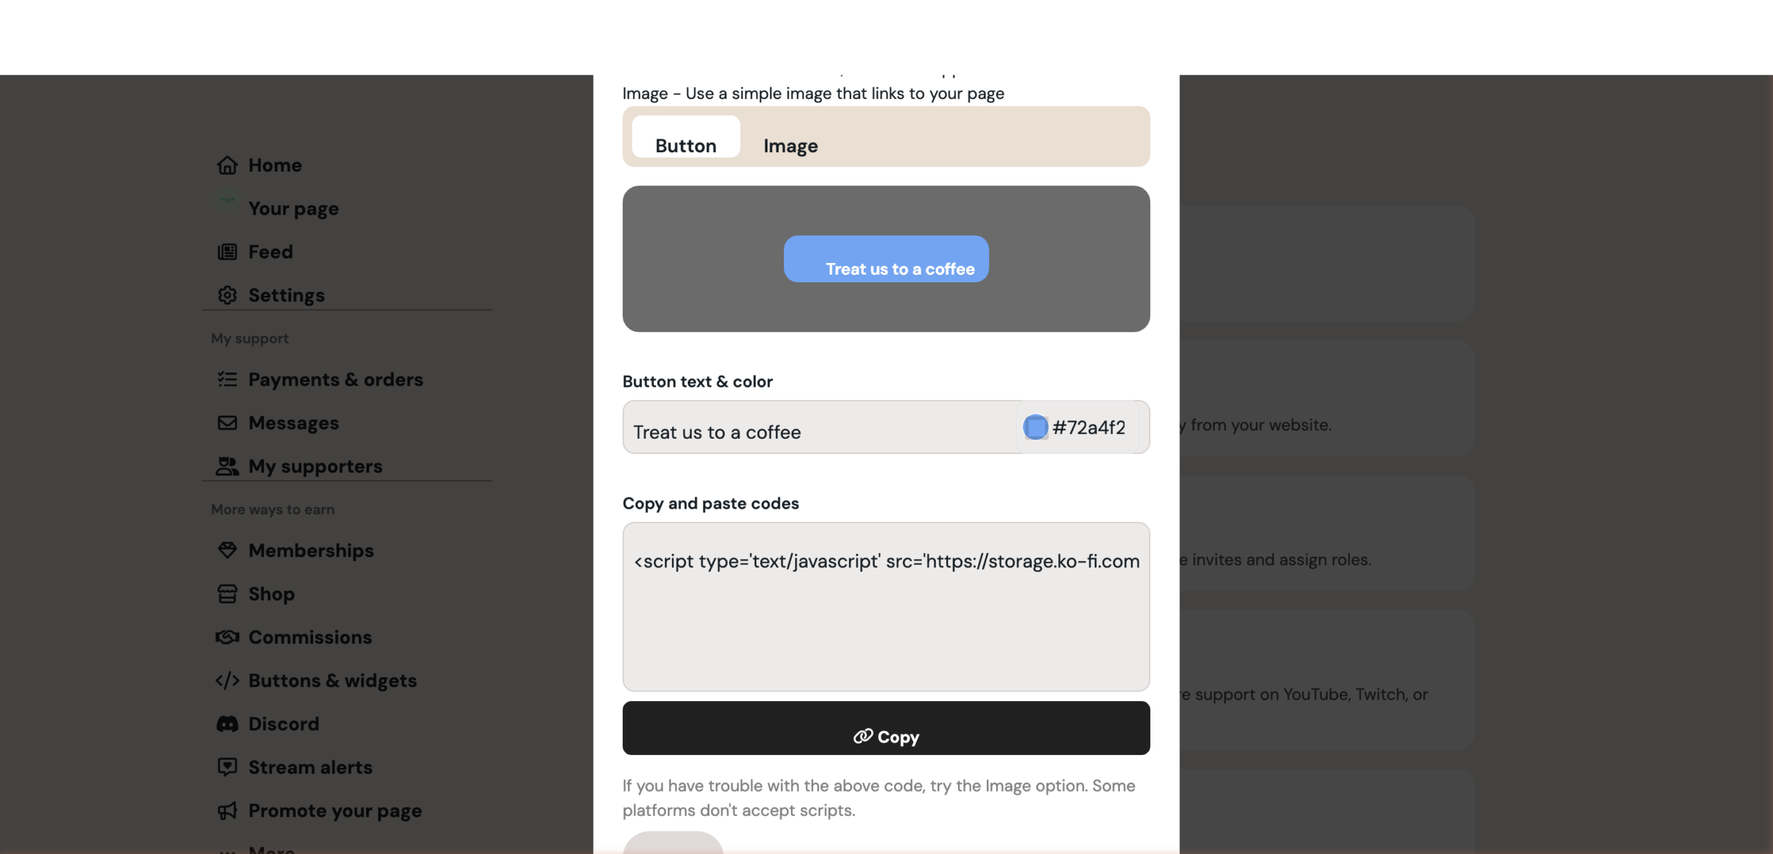Open My supporters in the sidebar

pyautogui.click(x=315, y=466)
